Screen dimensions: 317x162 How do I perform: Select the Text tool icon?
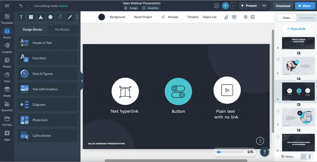click(21, 17)
